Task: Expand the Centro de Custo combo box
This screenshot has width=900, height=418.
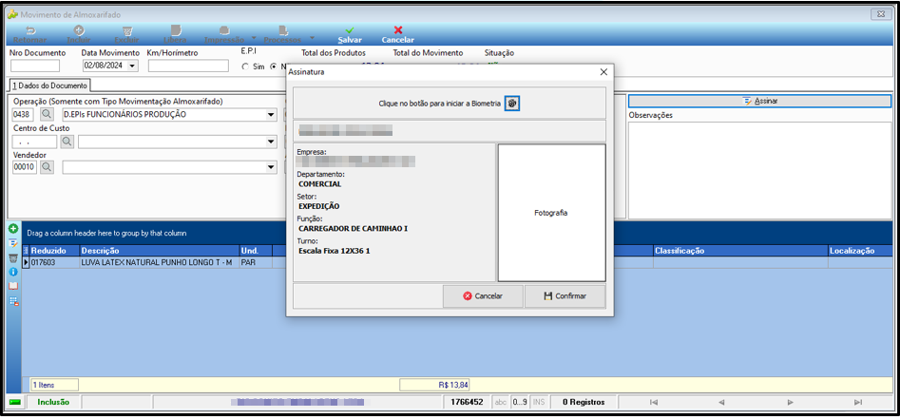Action: [x=271, y=142]
